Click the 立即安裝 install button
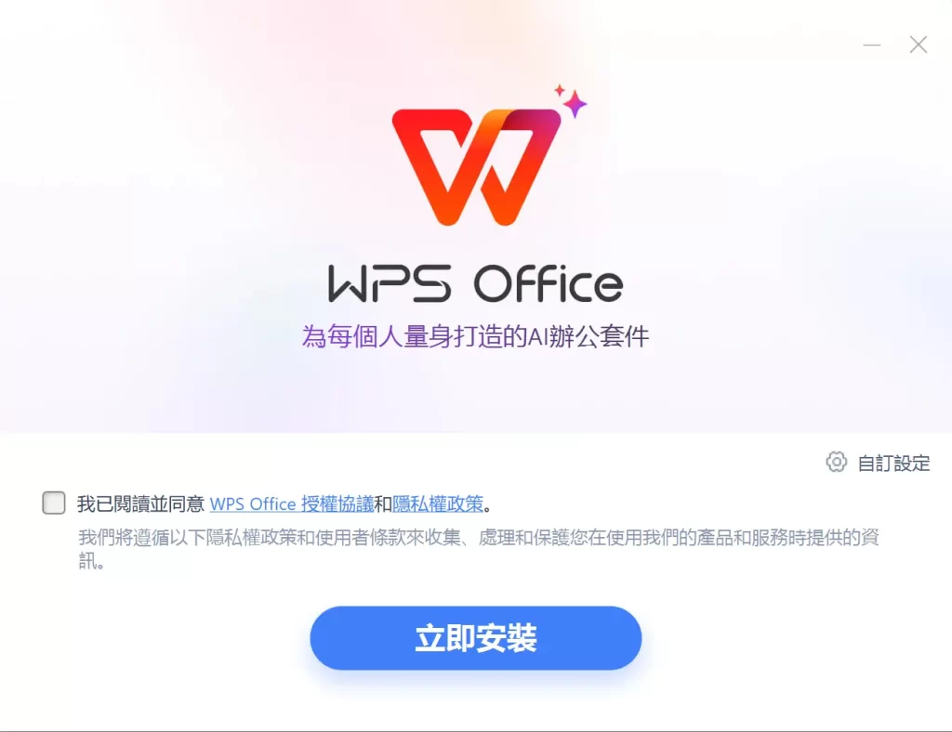952x732 pixels. pyautogui.click(x=475, y=638)
